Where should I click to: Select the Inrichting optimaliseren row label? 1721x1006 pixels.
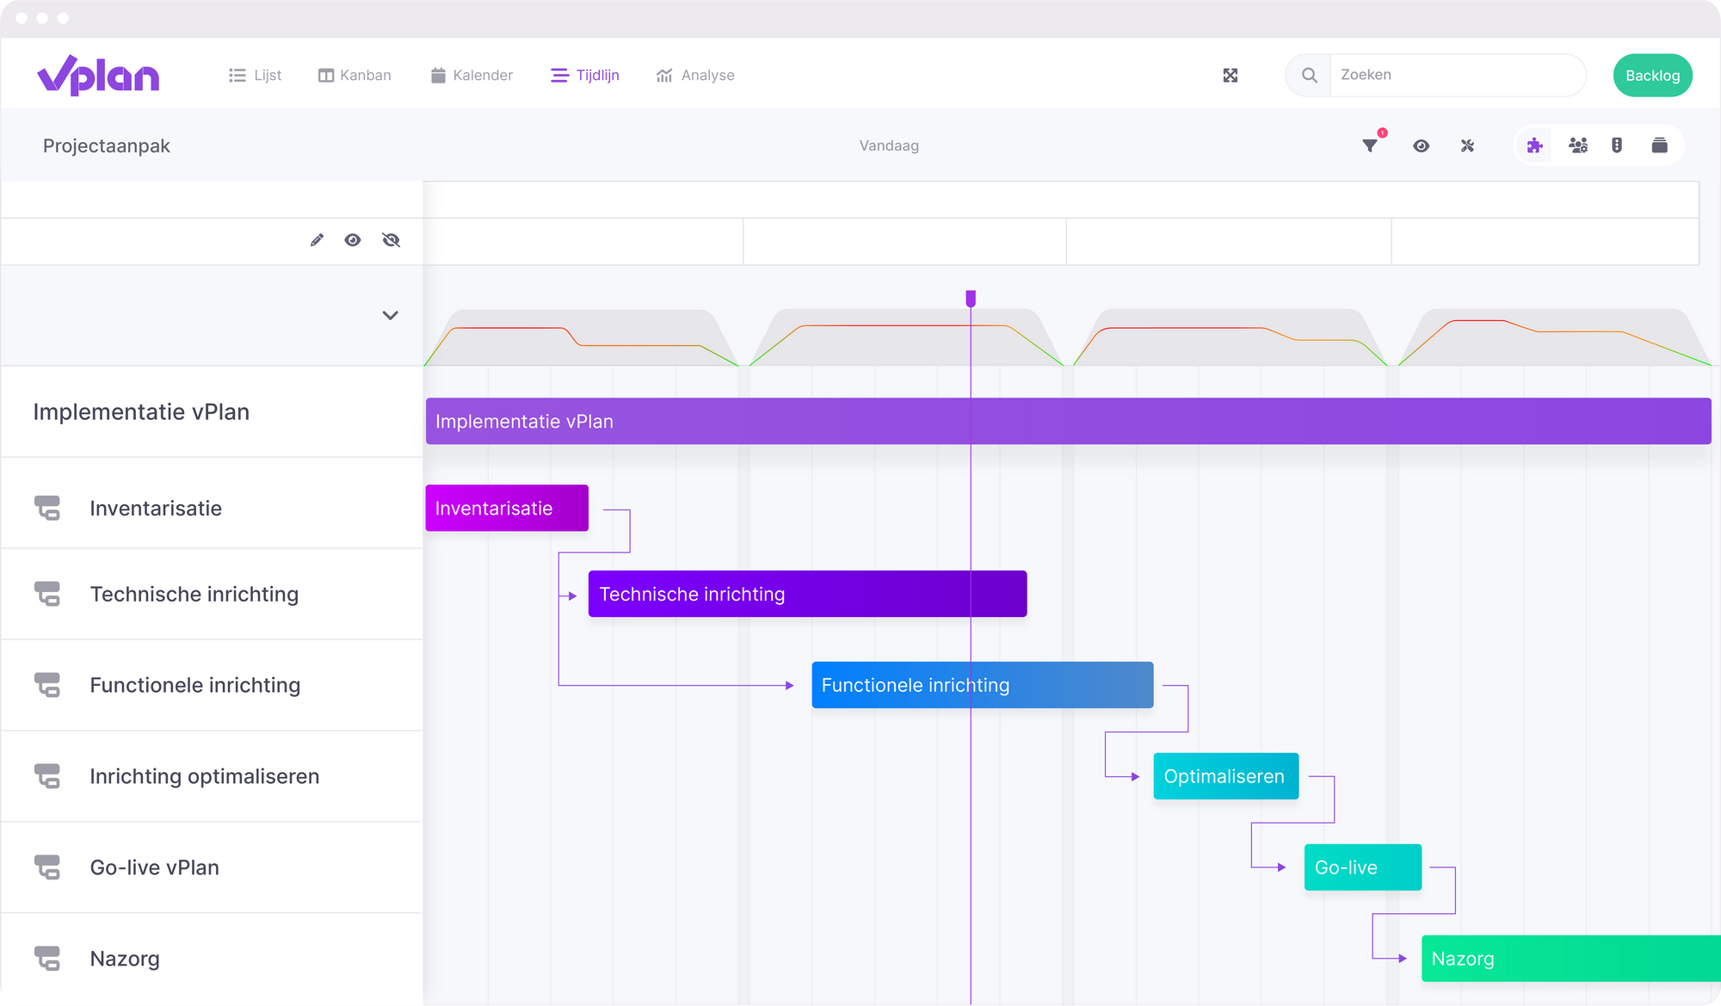click(205, 777)
